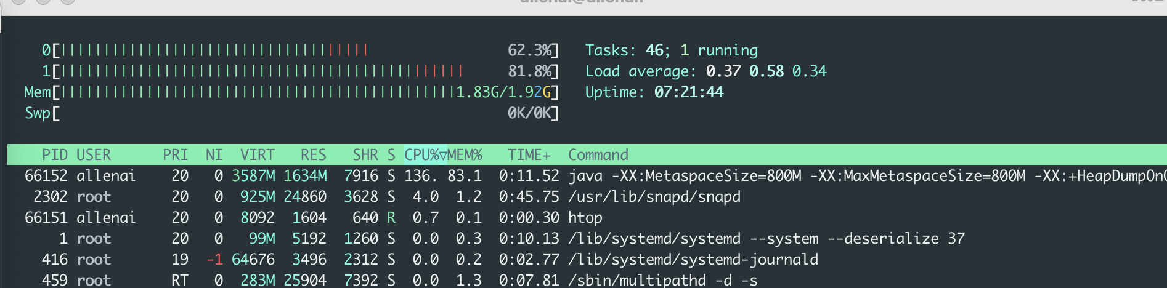1167x288 pixels.
Task: Click the USER column header
Action: tap(94, 155)
